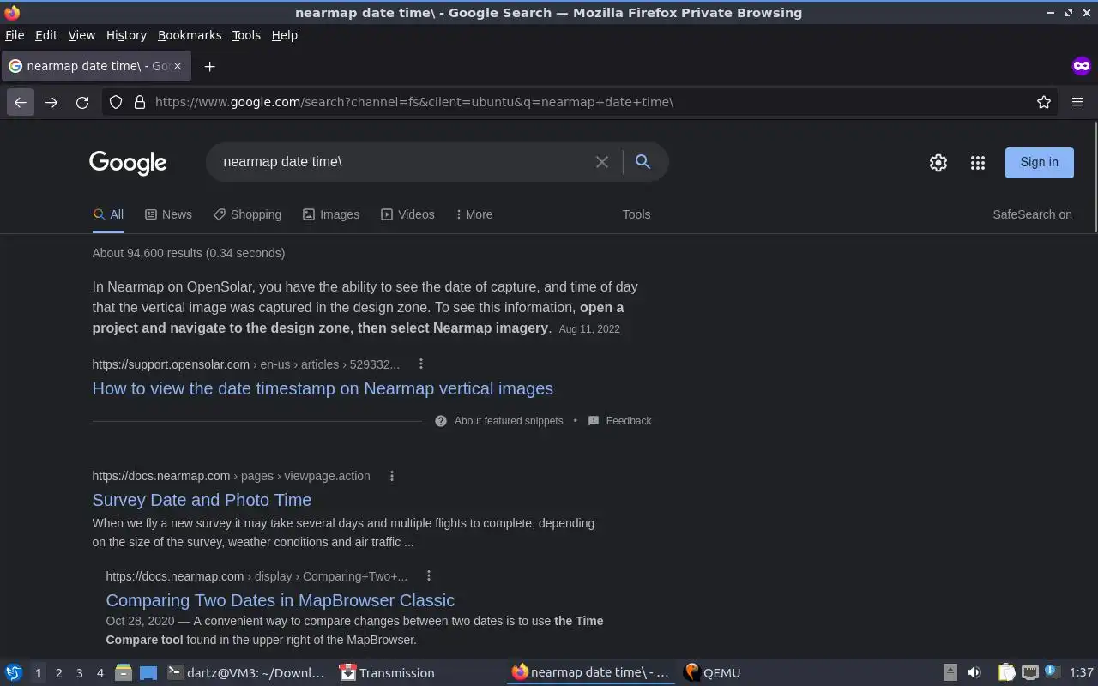Switch to workspace 4
Image resolution: width=1098 pixels, height=686 pixels.
(x=100, y=673)
